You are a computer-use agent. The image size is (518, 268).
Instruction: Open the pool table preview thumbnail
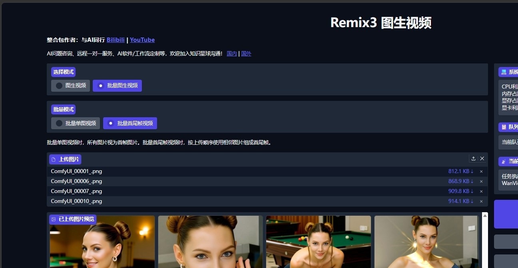(319, 242)
